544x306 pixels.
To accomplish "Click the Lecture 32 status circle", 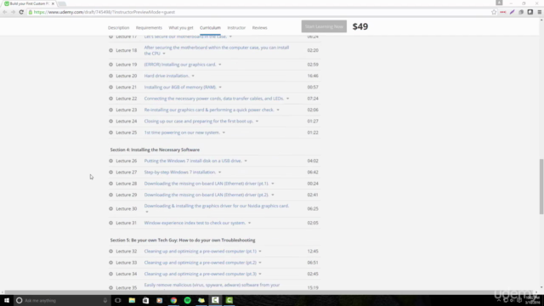I will pos(110,252).
